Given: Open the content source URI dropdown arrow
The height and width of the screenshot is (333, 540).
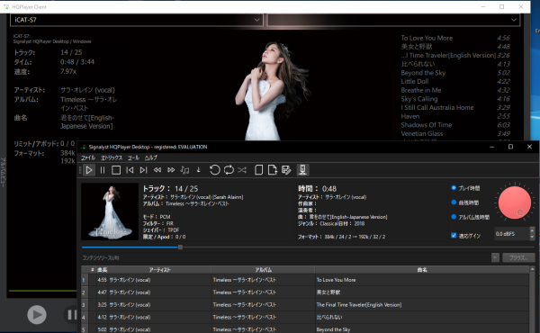Looking at the screenshot, I should pyautogui.click(x=495, y=257).
